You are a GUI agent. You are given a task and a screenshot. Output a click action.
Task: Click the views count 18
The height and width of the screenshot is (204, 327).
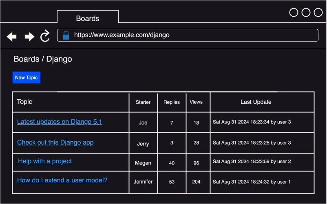tap(196, 123)
